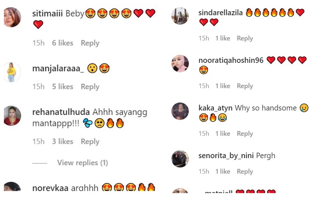View the 6 likes on sitimaiii's comment
Image resolution: width=319 pixels, height=197 pixels.
click(62, 43)
